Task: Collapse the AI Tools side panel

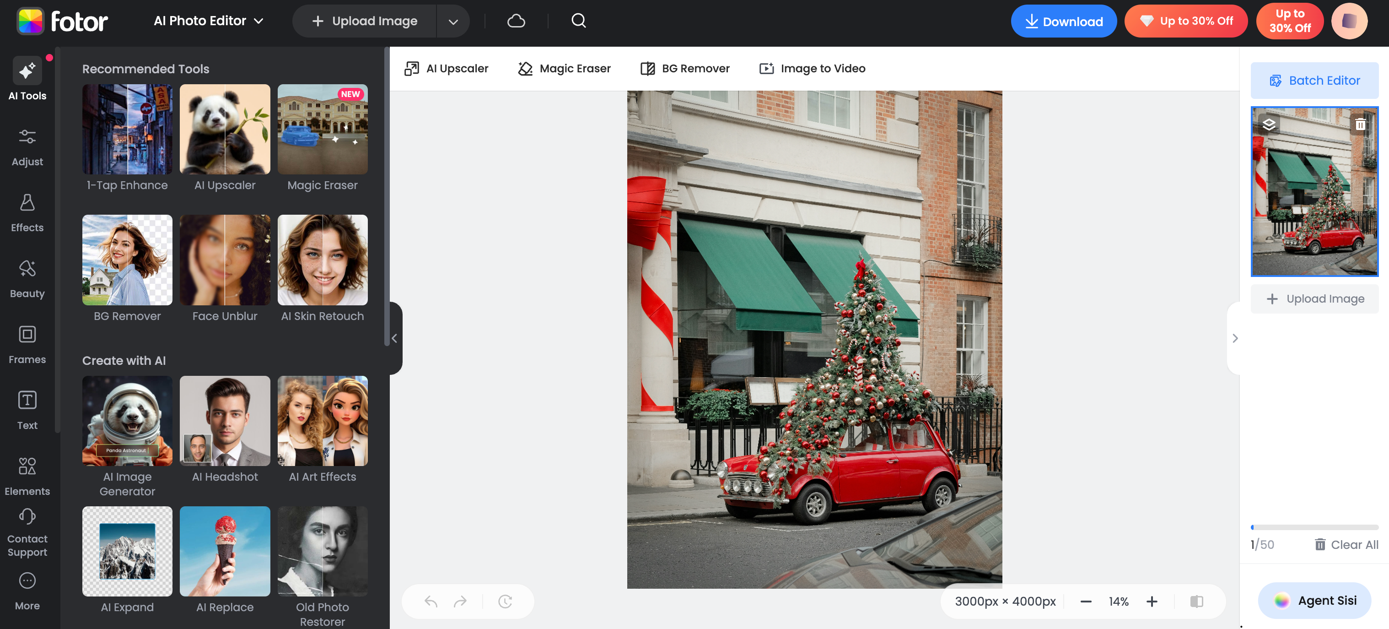Action: (x=394, y=338)
